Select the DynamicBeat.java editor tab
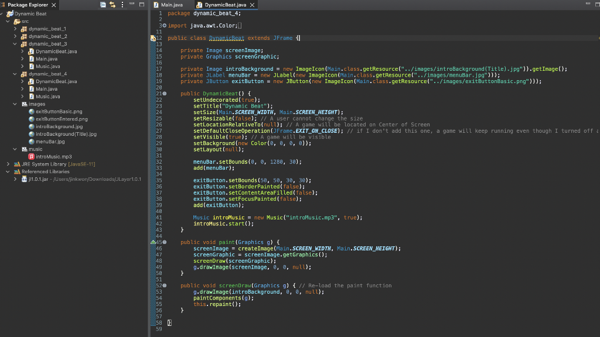The image size is (600, 337). (225, 5)
